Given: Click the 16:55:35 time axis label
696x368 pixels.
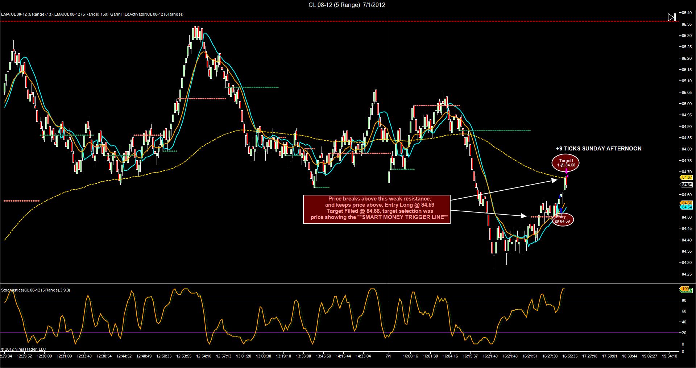Looking at the screenshot, I should pyautogui.click(x=570, y=356).
